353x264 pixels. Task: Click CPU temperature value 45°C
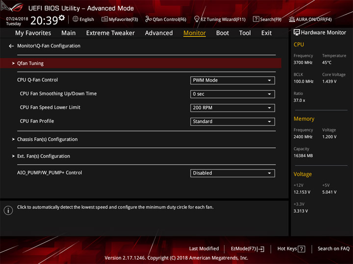327,63
